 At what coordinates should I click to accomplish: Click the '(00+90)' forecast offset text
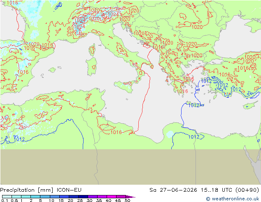[247, 190]
